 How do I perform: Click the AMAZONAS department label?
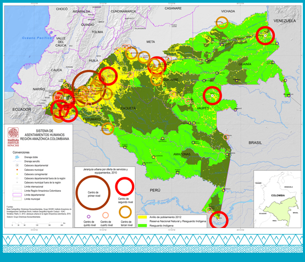(x=182, y=154)
